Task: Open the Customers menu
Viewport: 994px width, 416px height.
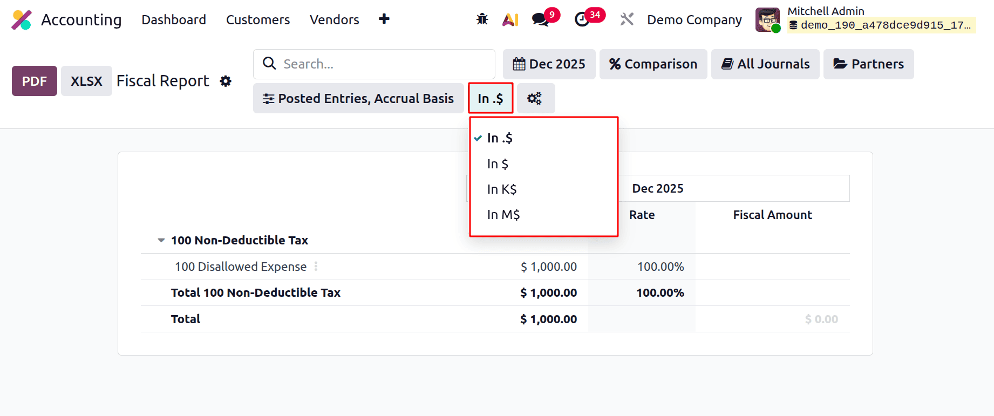Action: (258, 19)
